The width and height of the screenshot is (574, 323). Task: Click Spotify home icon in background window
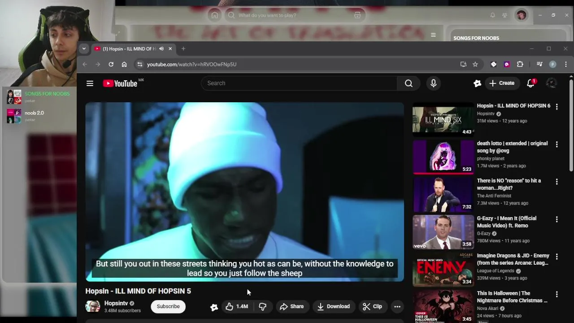pyautogui.click(x=215, y=15)
